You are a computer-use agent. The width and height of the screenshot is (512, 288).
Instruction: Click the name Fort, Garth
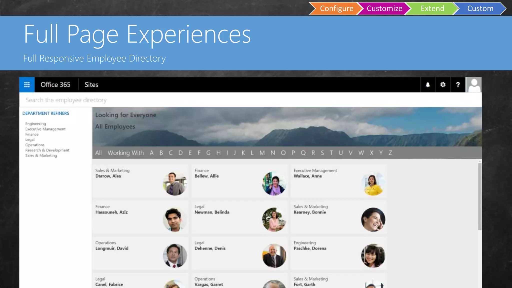click(x=304, y=284)
